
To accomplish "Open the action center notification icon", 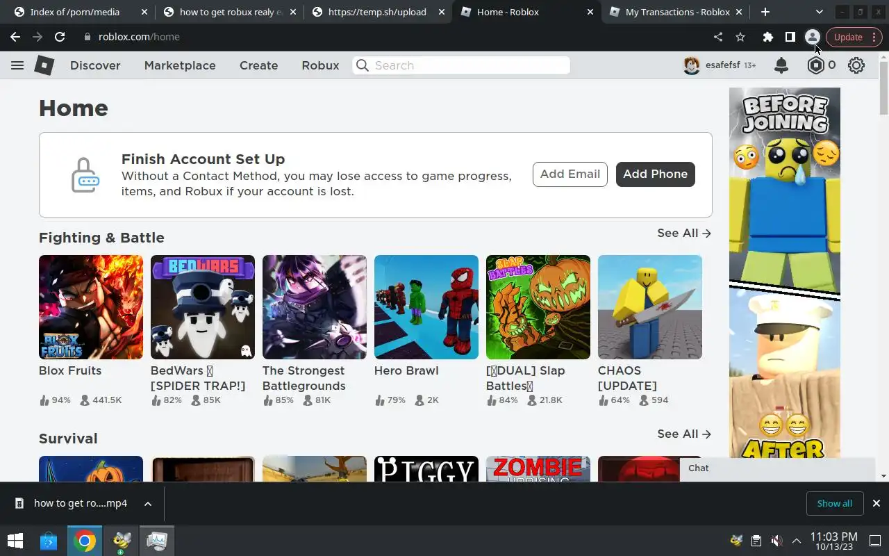I will (875, 541).
